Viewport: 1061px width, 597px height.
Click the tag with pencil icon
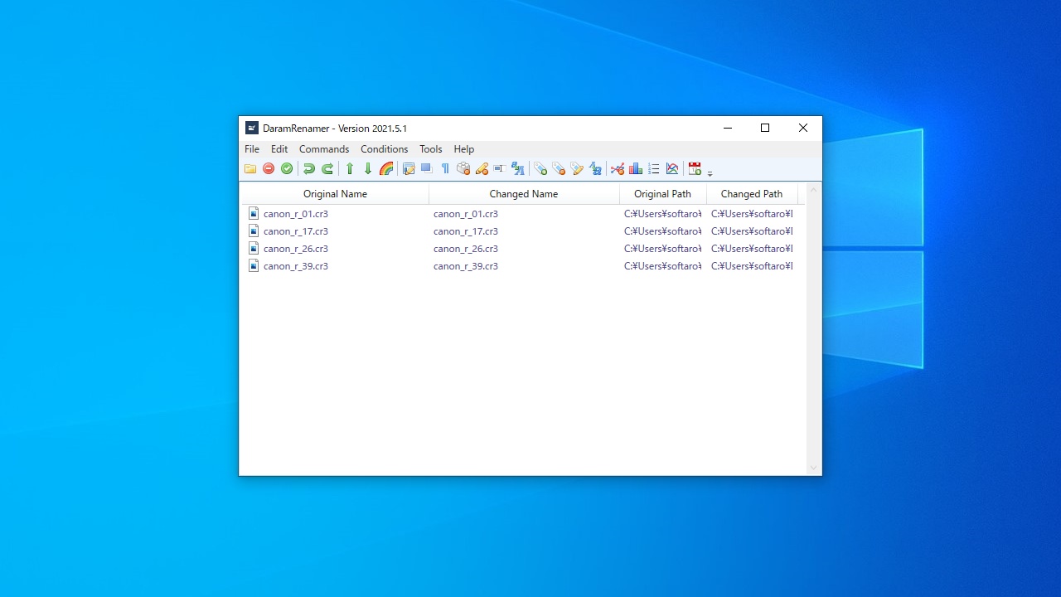(x=577, y=169)
